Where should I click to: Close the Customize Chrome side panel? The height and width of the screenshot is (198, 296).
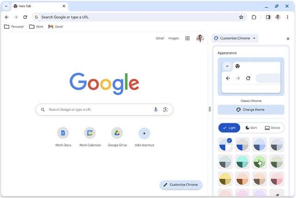coord(288,39)
